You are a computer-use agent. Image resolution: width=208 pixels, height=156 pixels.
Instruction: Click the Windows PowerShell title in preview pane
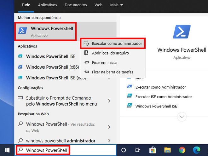[x=182, y=50]
